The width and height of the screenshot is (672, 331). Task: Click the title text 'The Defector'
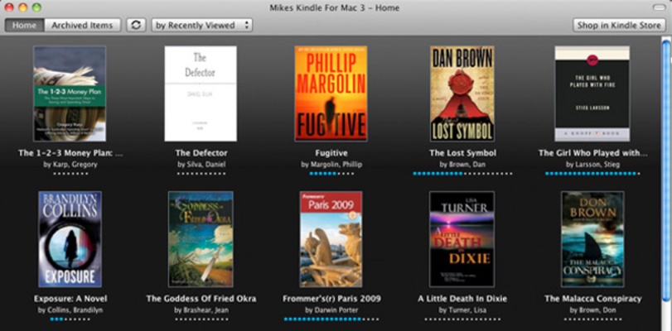(x=201, y=153)
